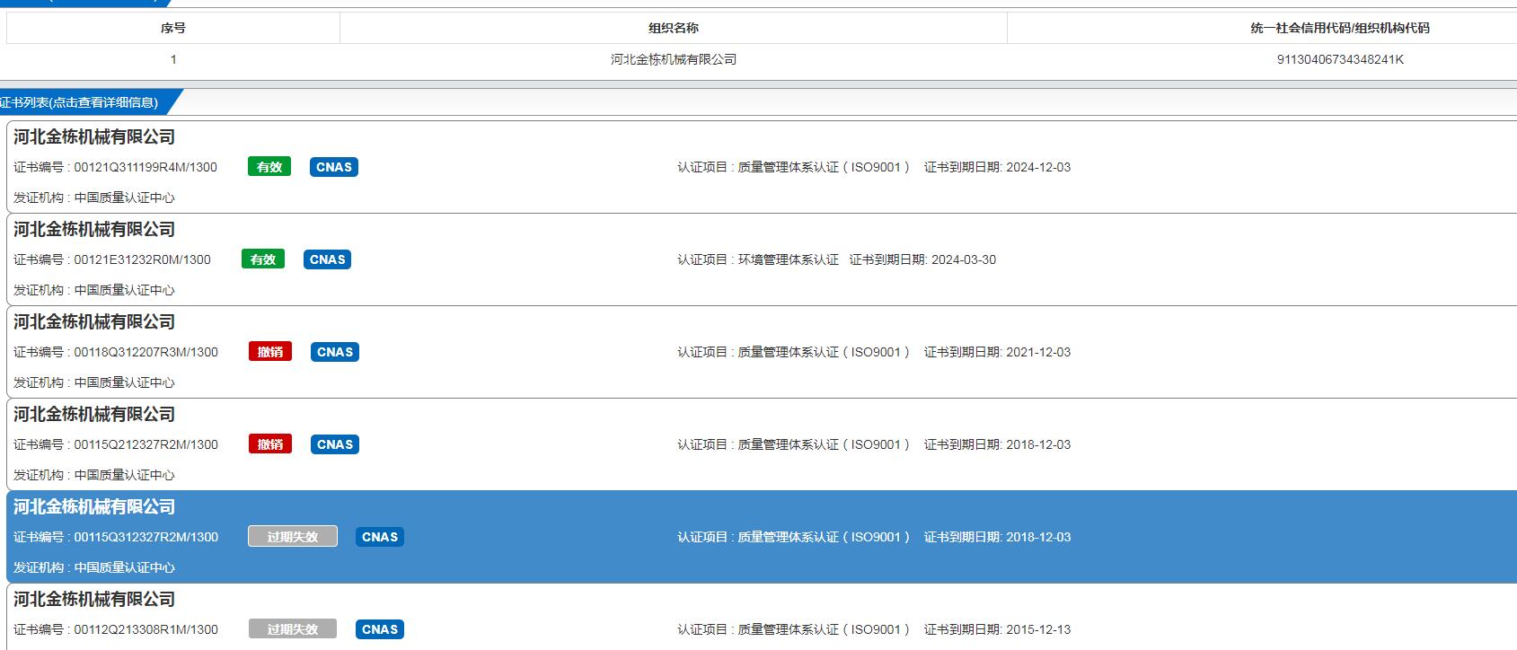Click the 撤销 badge for certificate 00118Q312207R3M/1300
Screen dimensions: 1517x650
click(270, 352)
